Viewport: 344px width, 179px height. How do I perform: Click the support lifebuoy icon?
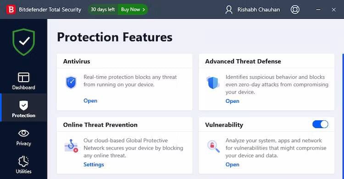(x=295, y=10)
